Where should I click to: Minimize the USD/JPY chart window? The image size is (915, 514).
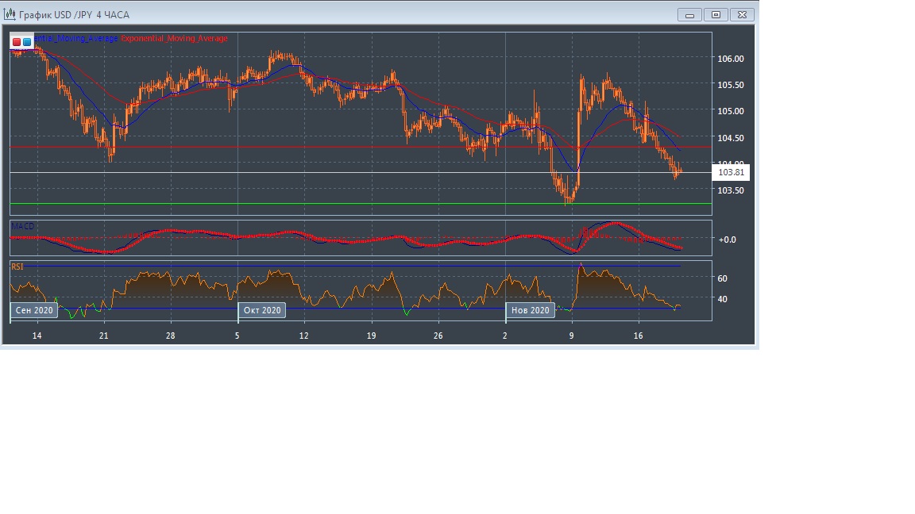tap(689, 14)
